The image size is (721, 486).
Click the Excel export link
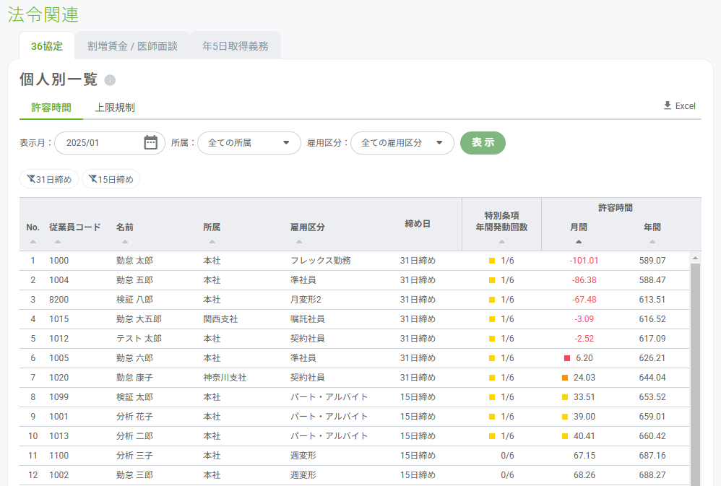pyautogui.click(x=680, y=105)
